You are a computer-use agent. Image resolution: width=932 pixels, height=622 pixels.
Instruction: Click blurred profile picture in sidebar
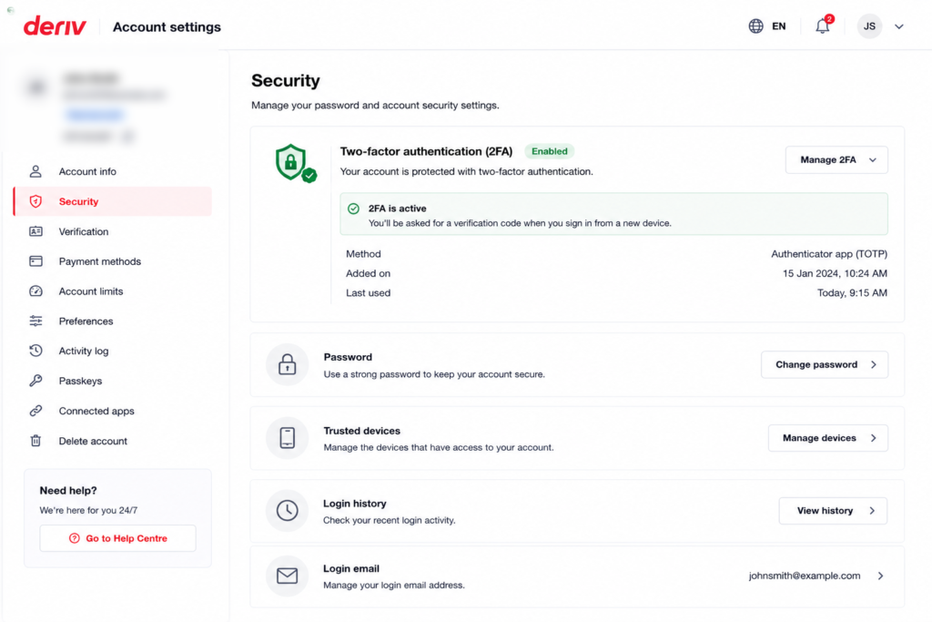pos(36,88)
